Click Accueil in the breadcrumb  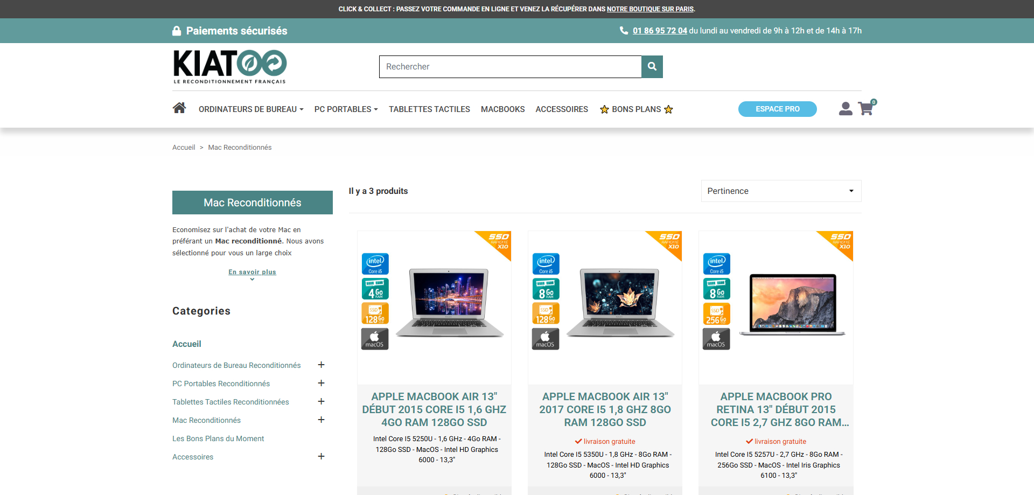[x=184, y=148]
